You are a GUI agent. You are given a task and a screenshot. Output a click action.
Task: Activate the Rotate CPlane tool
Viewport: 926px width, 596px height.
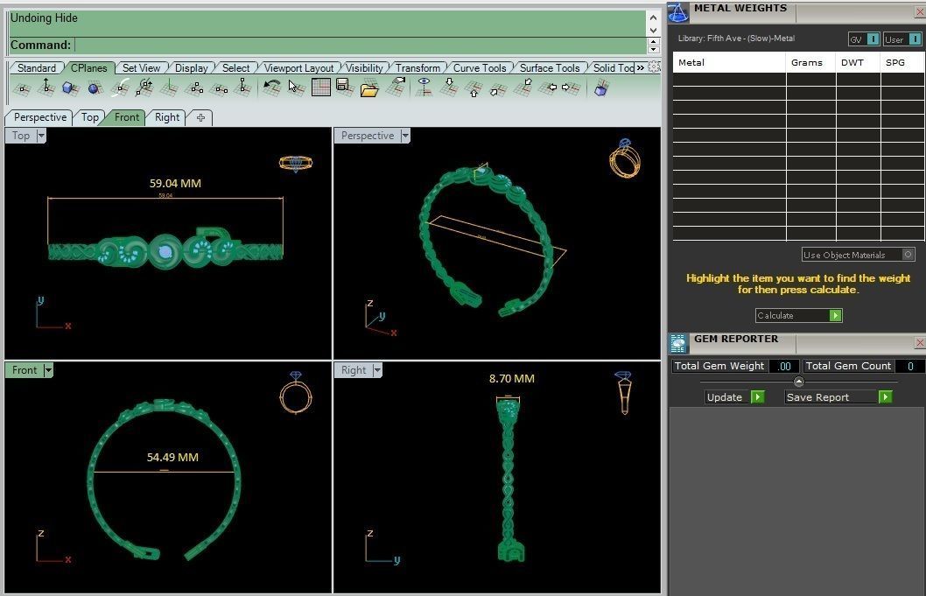144,88
